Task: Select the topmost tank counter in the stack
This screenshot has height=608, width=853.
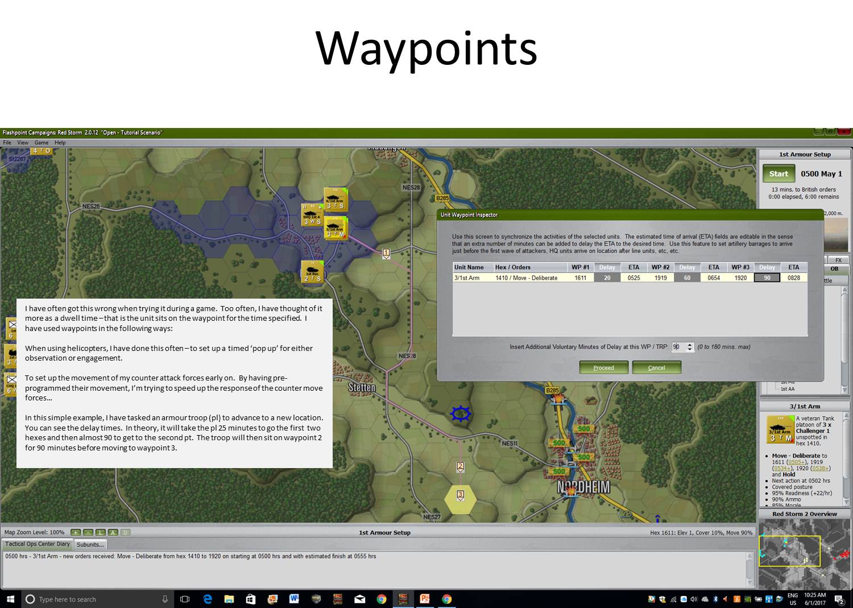Action: [336, 199]
